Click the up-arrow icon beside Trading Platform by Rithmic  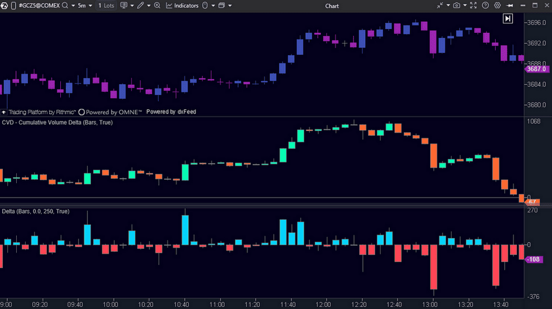(3, 112)
